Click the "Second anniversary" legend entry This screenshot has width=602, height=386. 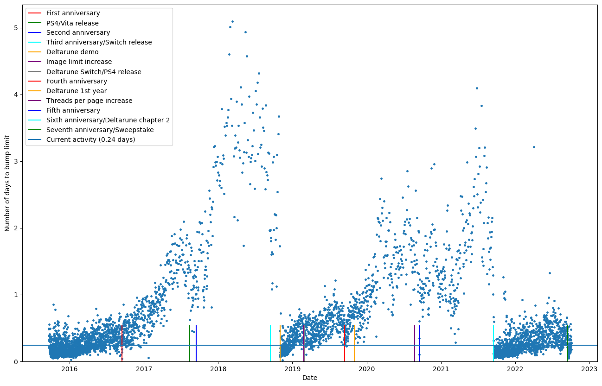(x=78, y=32)
